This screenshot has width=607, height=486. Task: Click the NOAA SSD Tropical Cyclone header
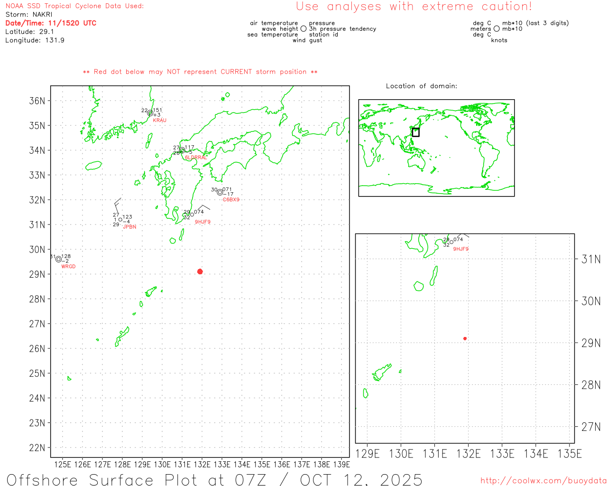[74, 6]
